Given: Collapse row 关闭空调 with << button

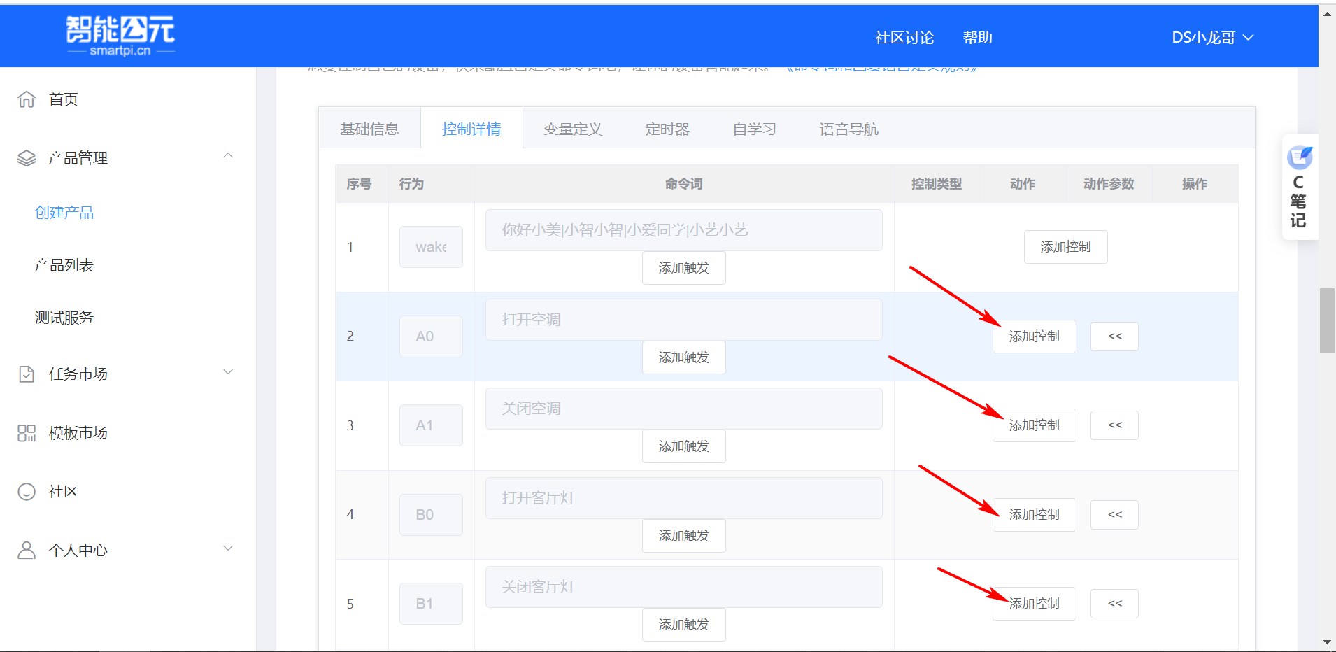Looking at the screenshot, I should [1114, 425].
